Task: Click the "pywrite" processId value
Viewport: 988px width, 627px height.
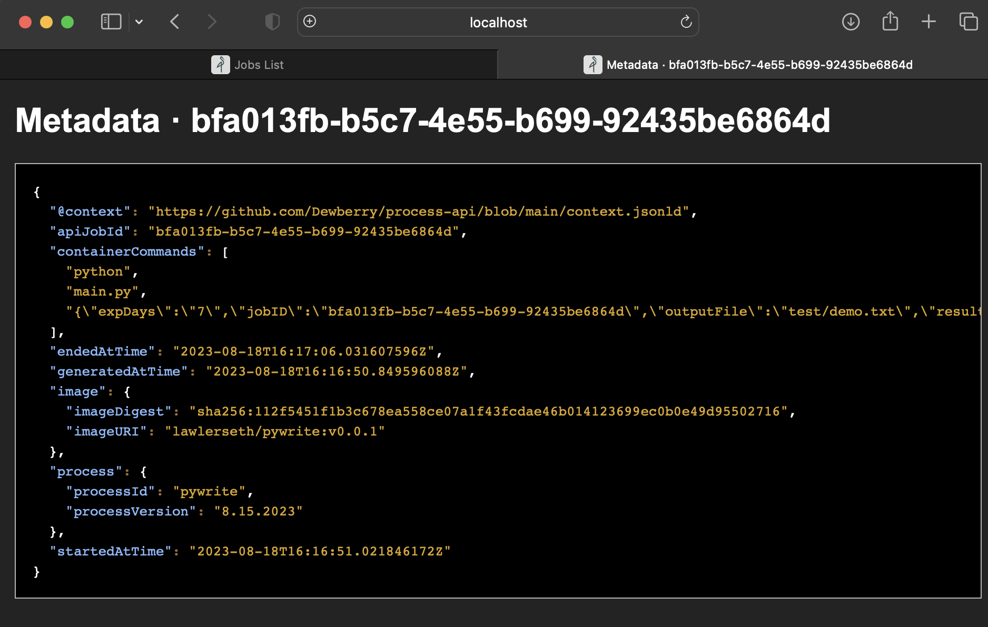Action: point(209,491)
